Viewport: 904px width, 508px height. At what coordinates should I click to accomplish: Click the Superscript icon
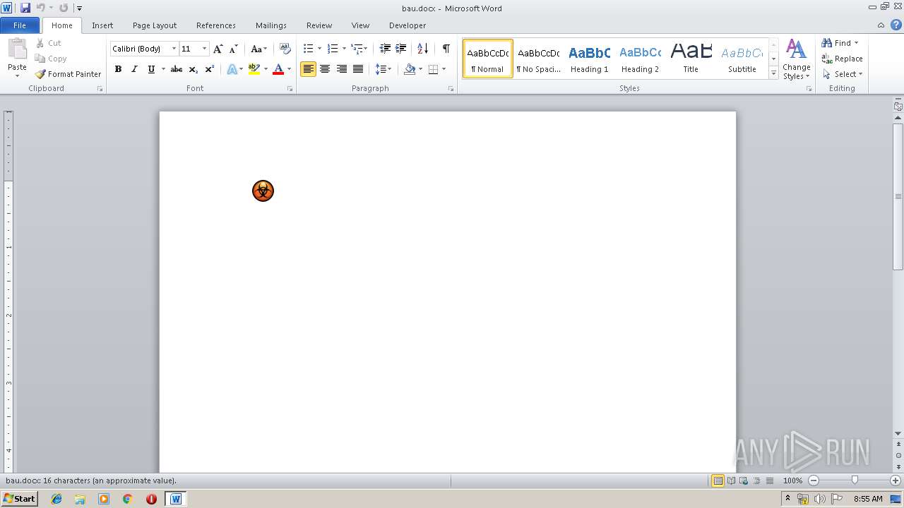point(210,69)
